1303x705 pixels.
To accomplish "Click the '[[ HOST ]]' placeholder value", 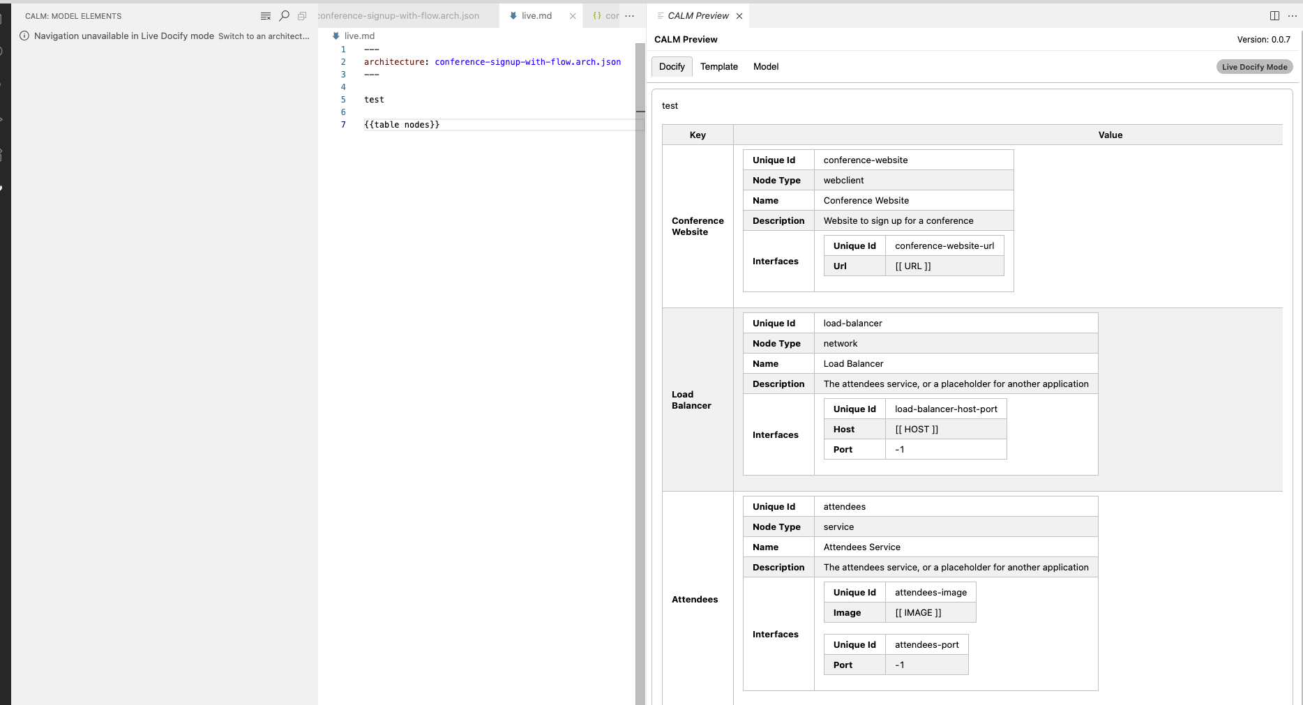I will 916,429.
